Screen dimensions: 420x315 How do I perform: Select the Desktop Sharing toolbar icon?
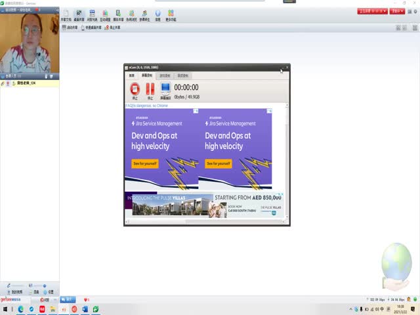click(79, 14)
